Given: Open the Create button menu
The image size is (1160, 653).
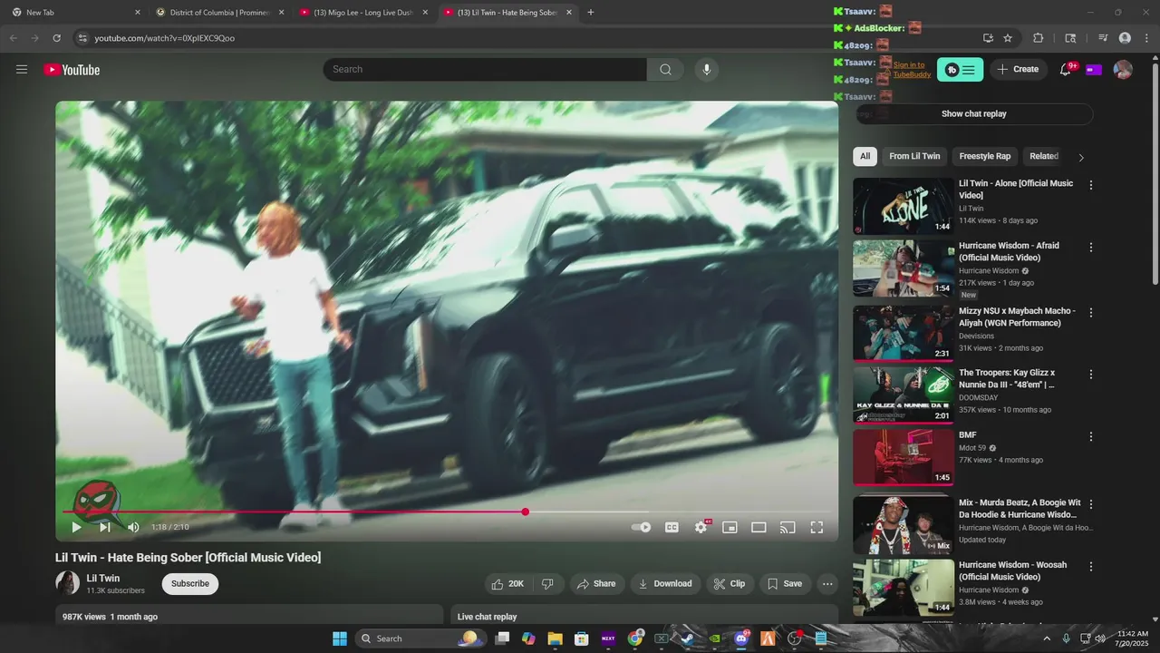Looking at the screenshot, I should point(1018,69).
